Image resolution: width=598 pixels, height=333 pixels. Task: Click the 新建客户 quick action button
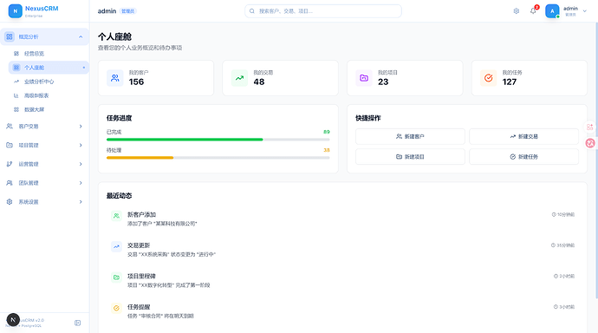pyautogui.click(x=410, y=136)
